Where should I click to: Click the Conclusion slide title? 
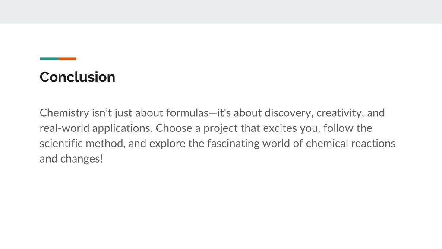click(x=77, y=77)
